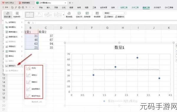Open the chart element selector 图表区 combo box
Viewport: 177px width, 112px height.
click(x=115, y=13)
